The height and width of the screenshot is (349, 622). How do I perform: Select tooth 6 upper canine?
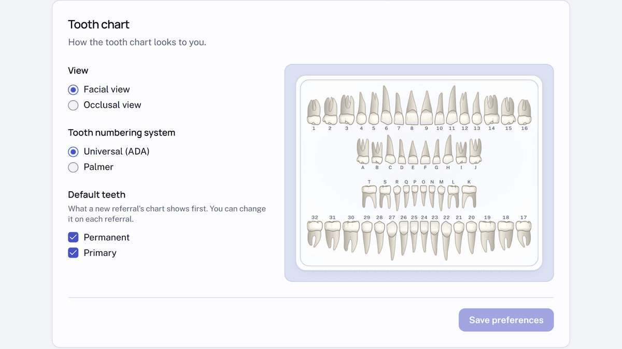point(386,105)
